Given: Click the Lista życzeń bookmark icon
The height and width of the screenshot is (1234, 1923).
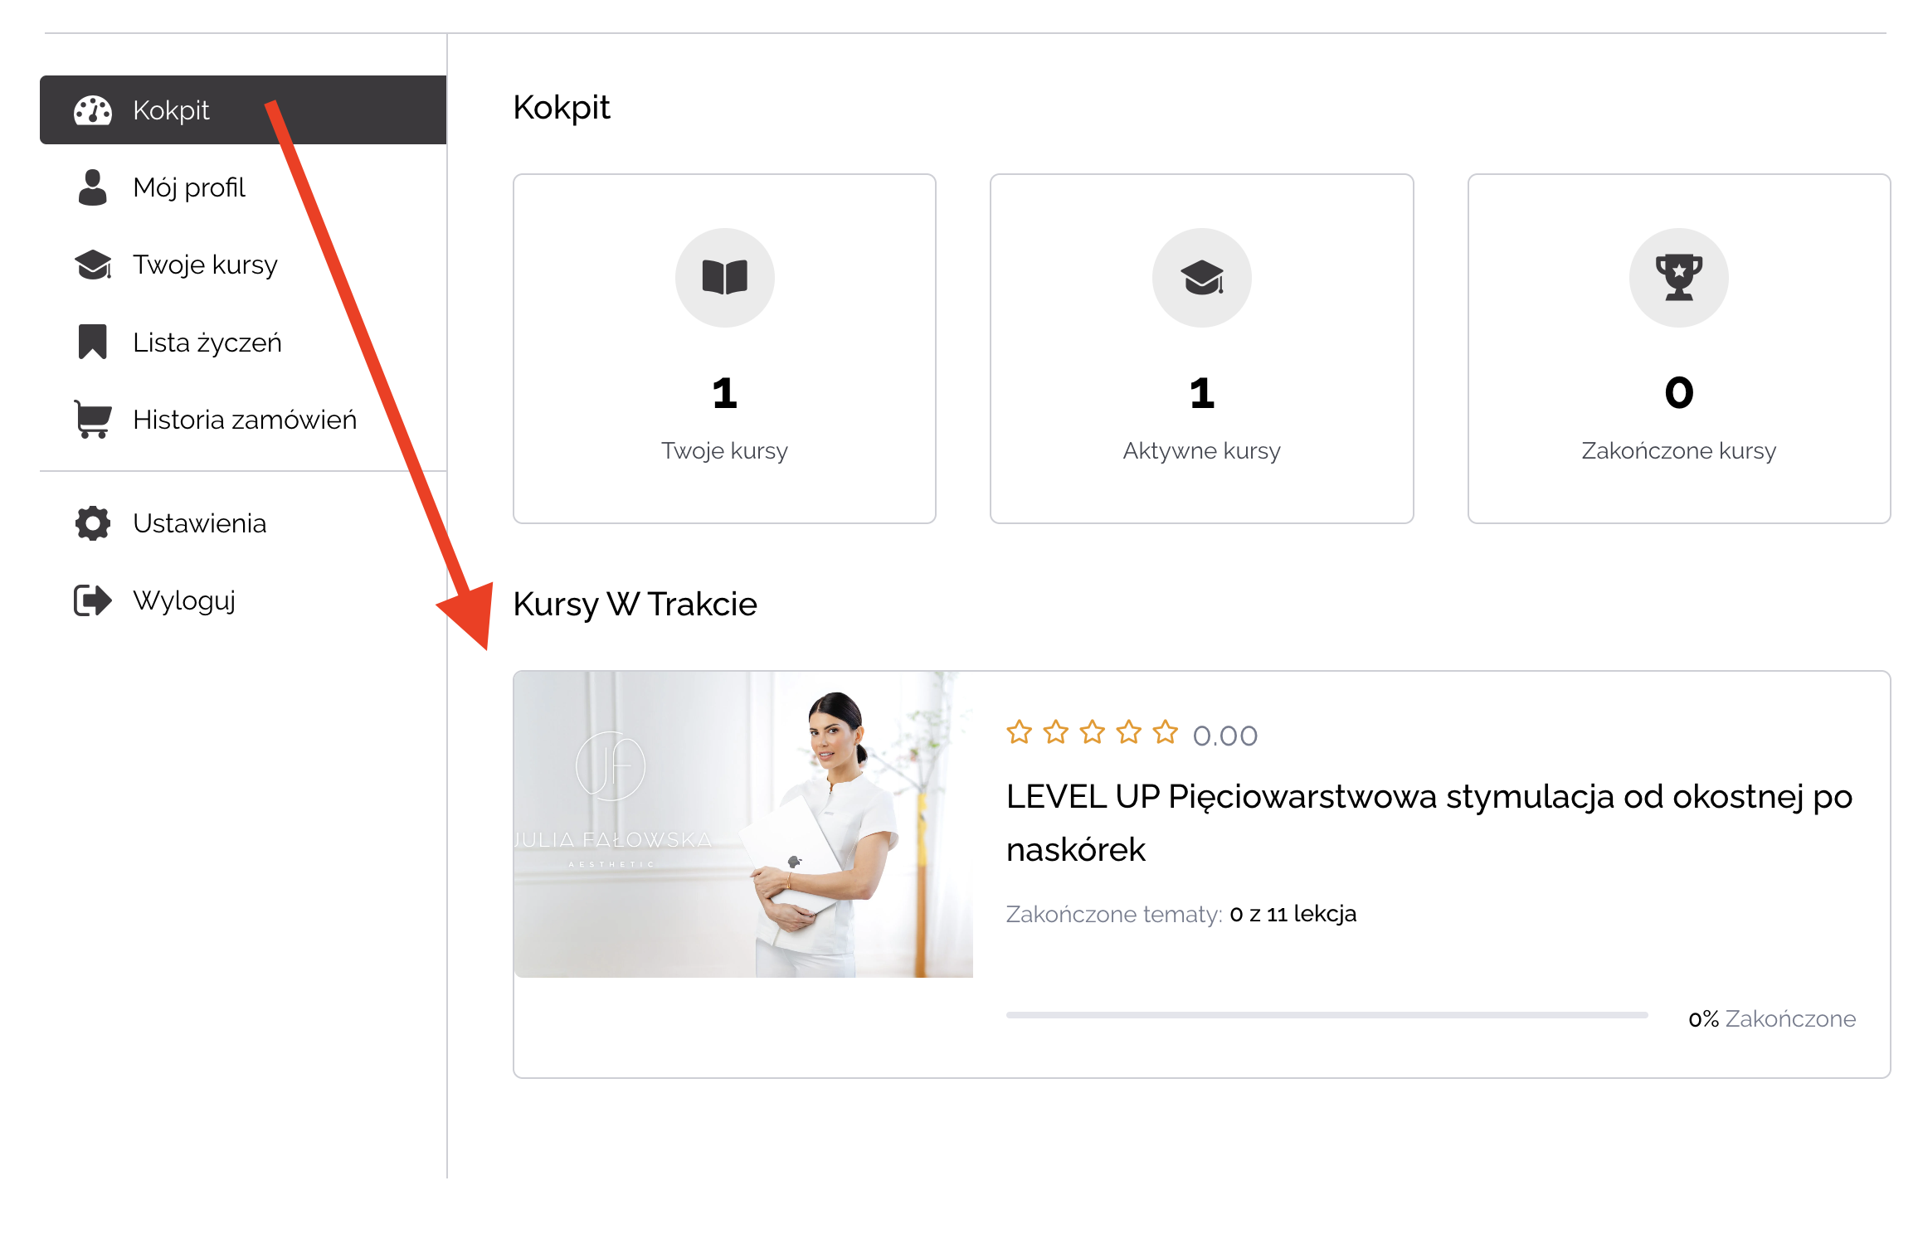Looking at the screenshot, I should [x=92, y=342].
